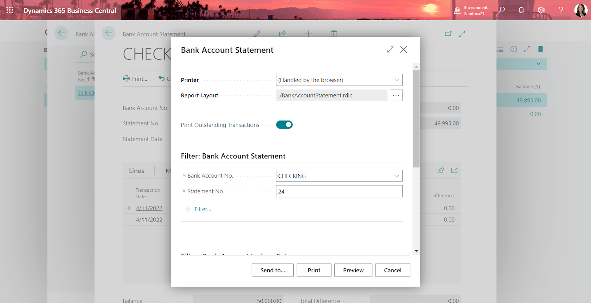Click the expand arrows icon beside bookmark
Viewport: 591px width, 303px height.
(x=527, y=49)
